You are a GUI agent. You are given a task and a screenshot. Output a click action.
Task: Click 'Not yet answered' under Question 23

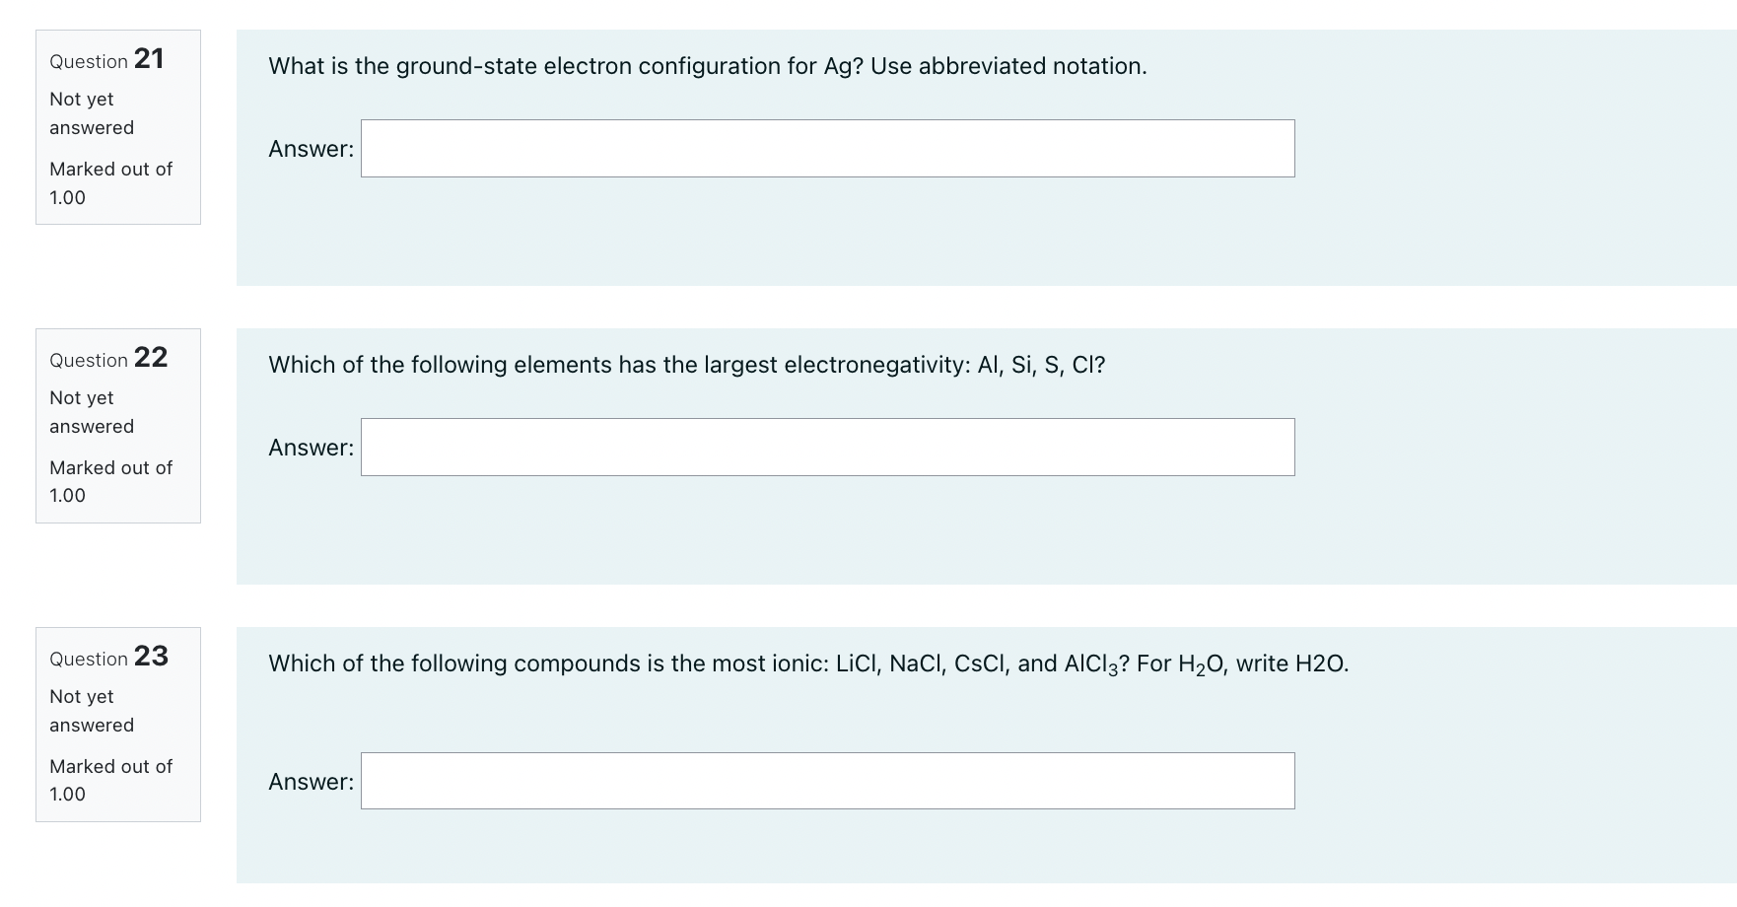[x=90, y=710]
